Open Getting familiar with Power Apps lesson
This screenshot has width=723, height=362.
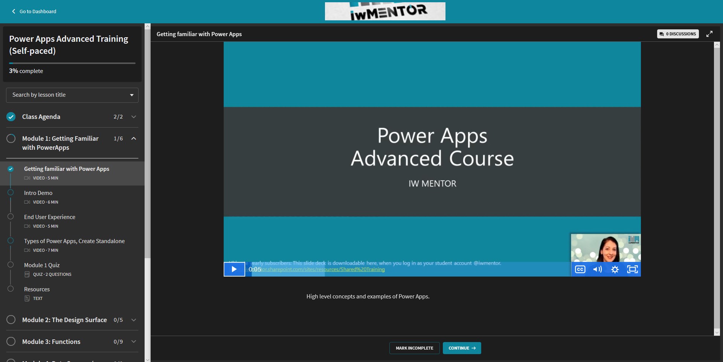(x=72, y=173)
